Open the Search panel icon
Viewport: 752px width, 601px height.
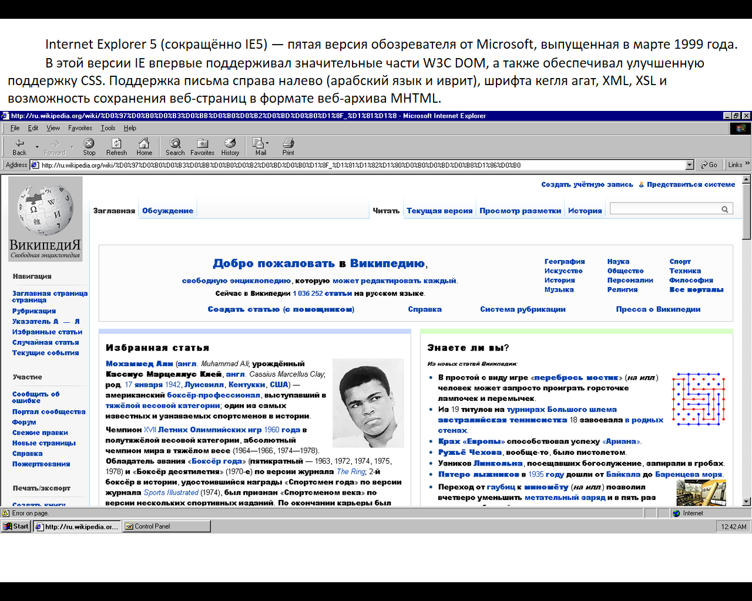click(x=175, y=143)
